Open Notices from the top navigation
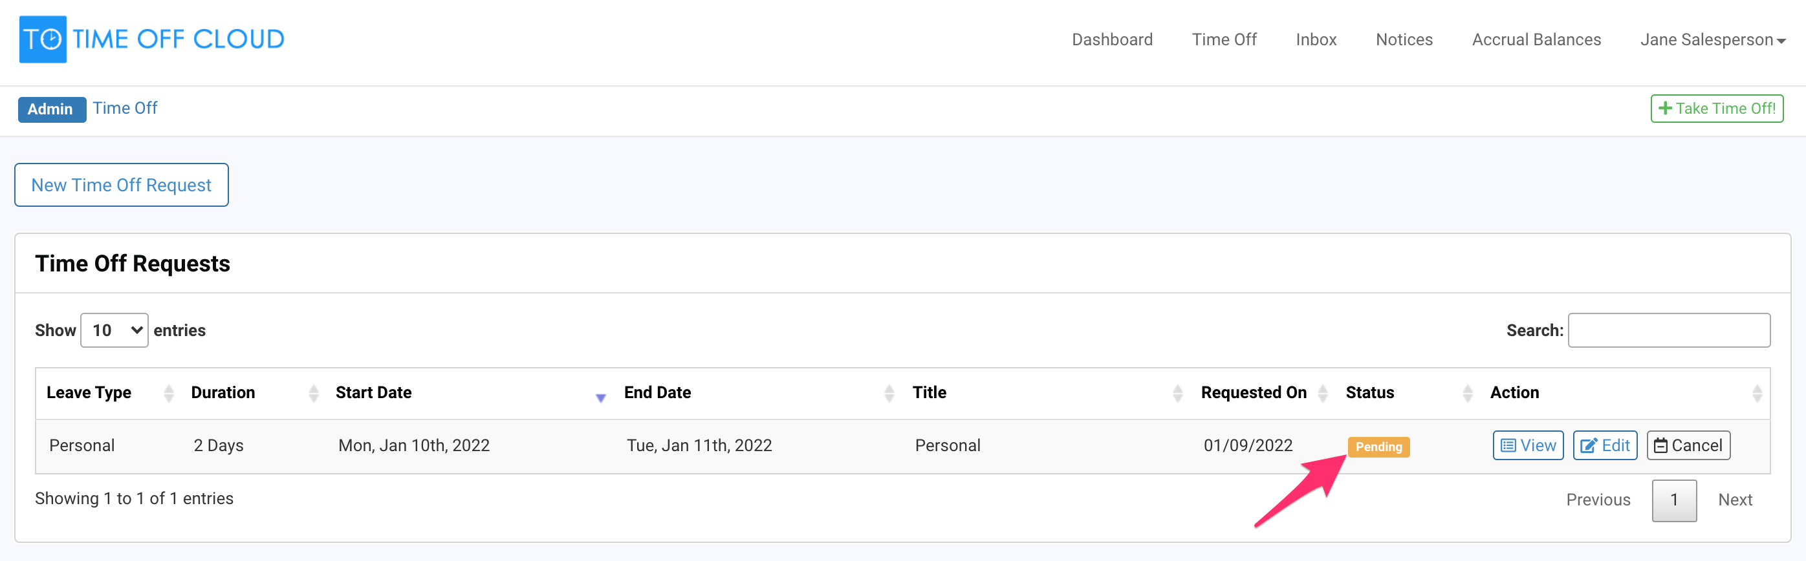The image size is (1806, 561). point(1404,39)
